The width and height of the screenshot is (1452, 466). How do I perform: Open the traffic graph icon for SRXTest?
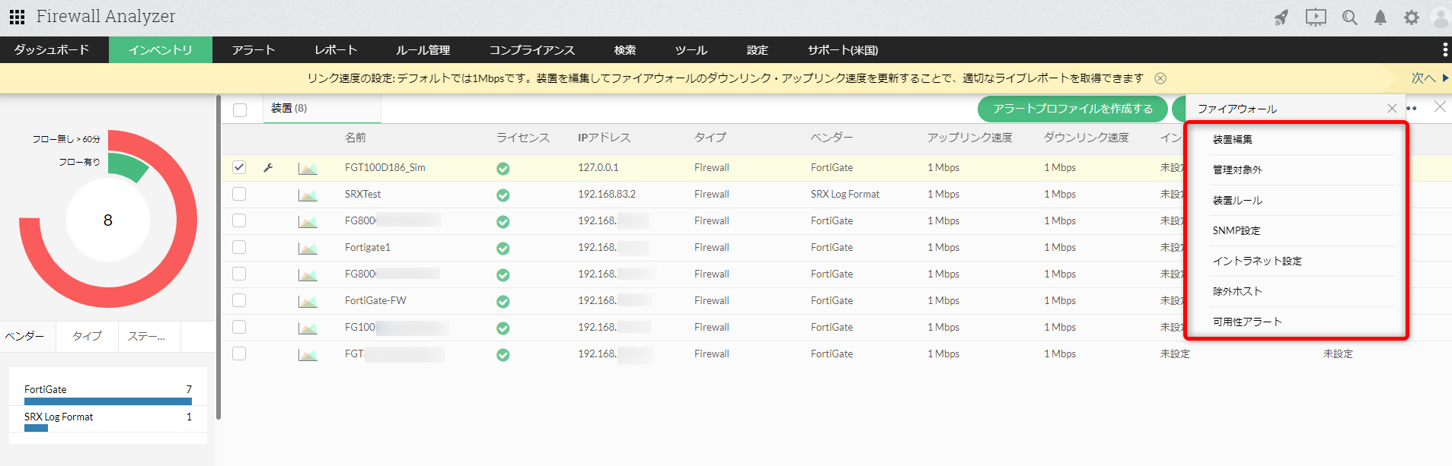[308, 195]
